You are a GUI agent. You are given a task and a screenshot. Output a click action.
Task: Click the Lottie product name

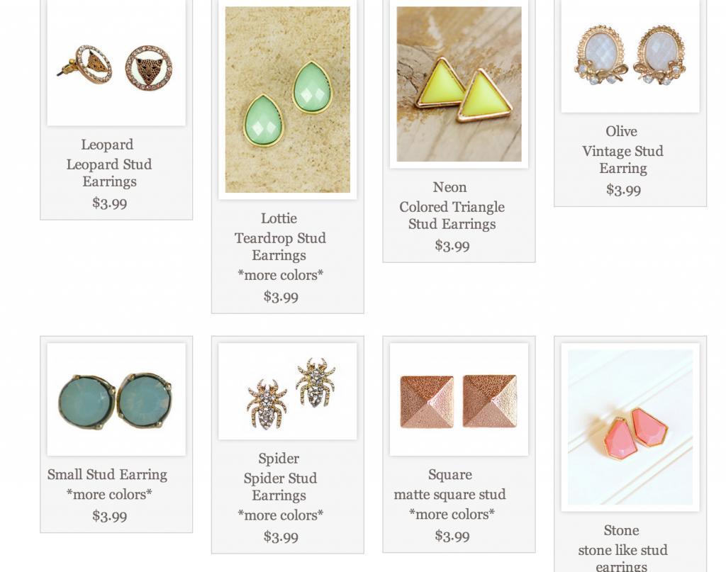(279, 218)
